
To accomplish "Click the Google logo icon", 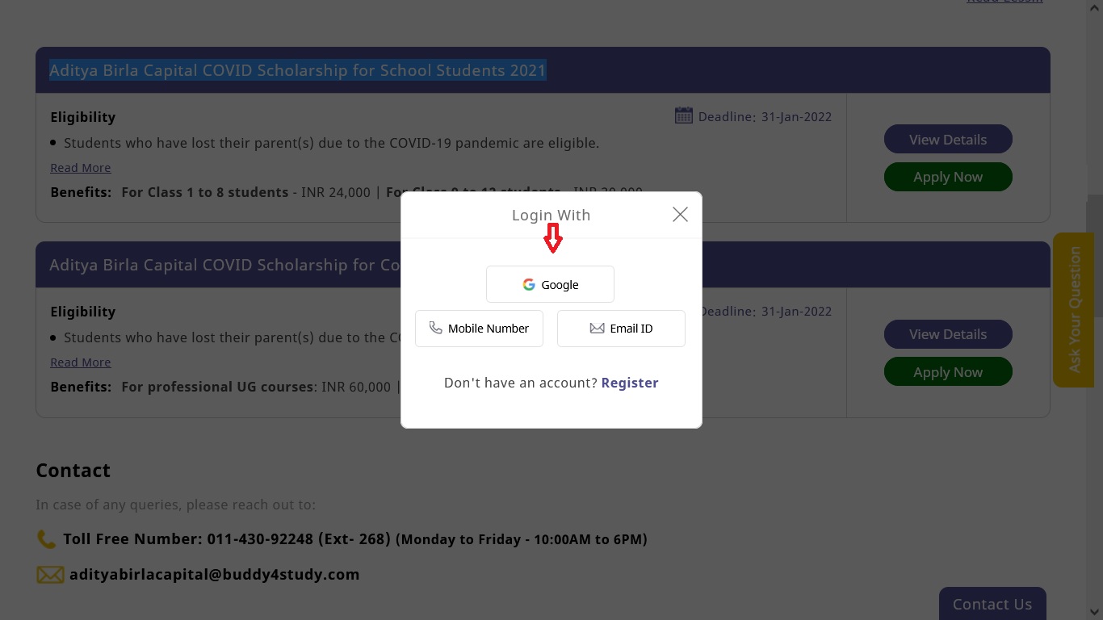I will [529, 284].
